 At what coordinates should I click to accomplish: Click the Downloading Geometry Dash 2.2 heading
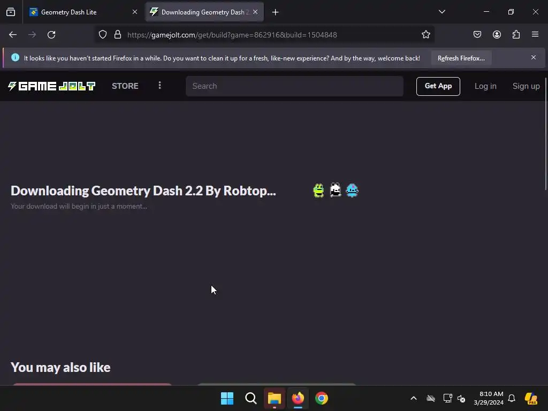(x=143, y=191)
